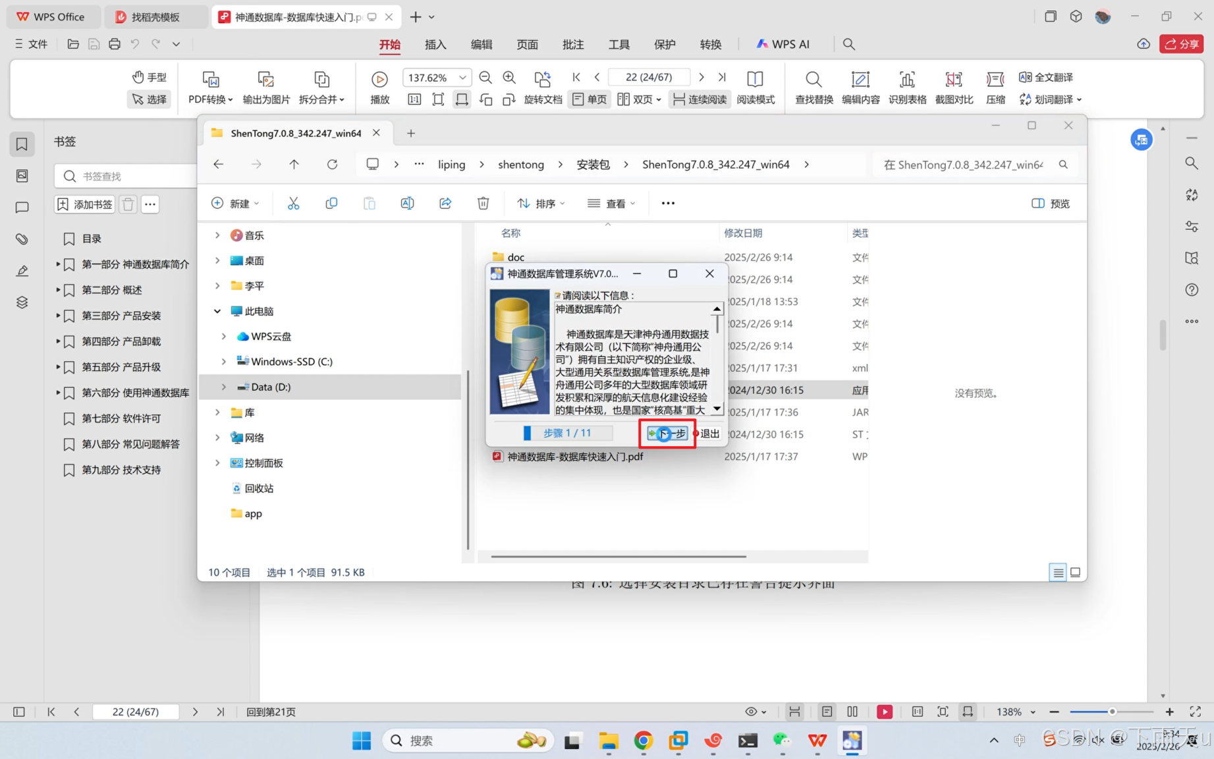This screenshot has height=759, width=1214.
Task: Toggle the 预览 preview pane in Explorer
Action: (1051, 204)
